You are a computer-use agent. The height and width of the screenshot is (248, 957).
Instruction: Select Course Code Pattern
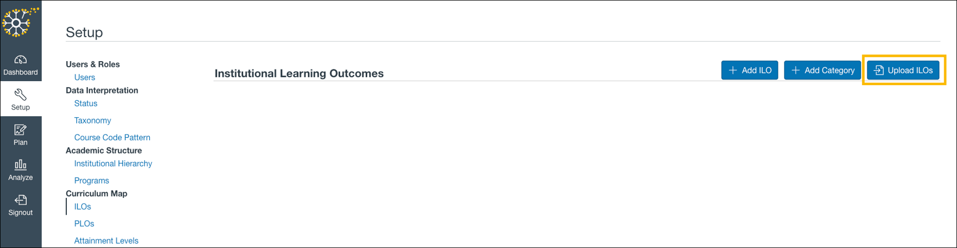112,137
